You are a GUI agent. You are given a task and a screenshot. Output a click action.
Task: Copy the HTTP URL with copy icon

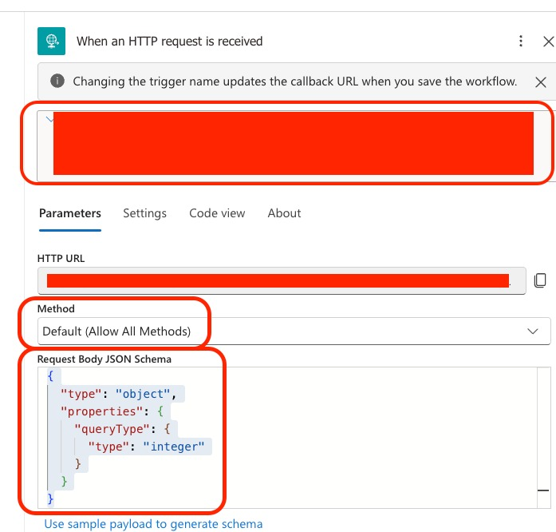[x=540, y=280]
